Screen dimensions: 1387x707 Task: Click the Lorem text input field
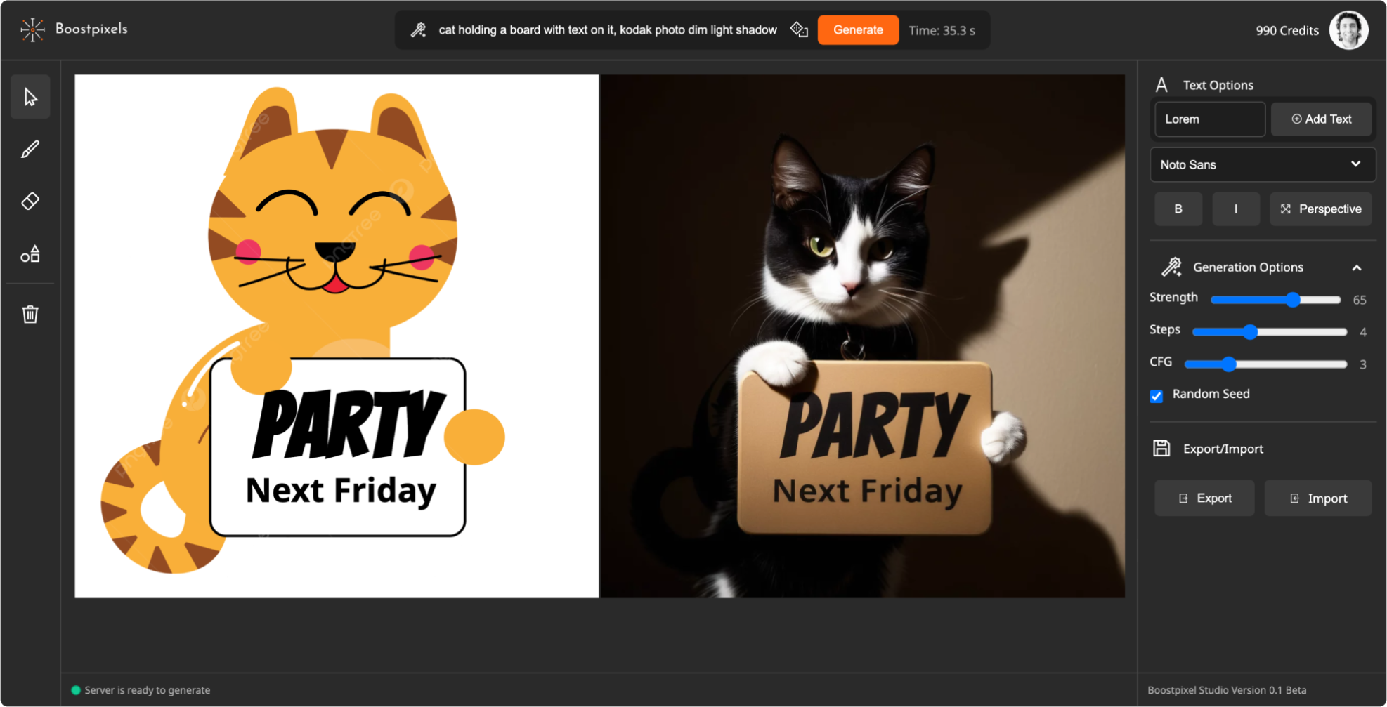pos(1209,119)
